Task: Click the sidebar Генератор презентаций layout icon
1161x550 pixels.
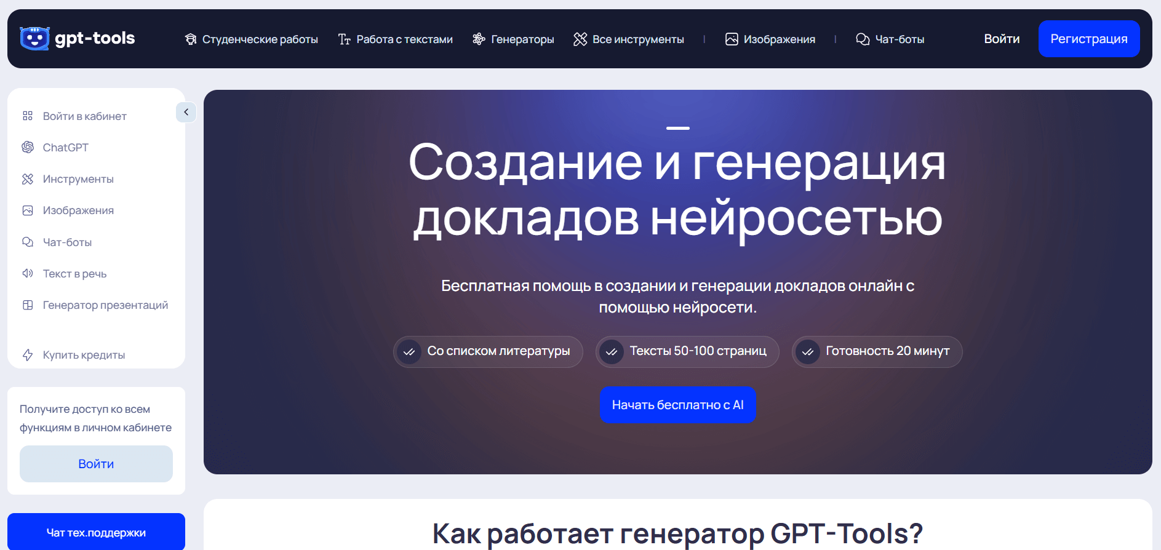Action: (28, 305)
